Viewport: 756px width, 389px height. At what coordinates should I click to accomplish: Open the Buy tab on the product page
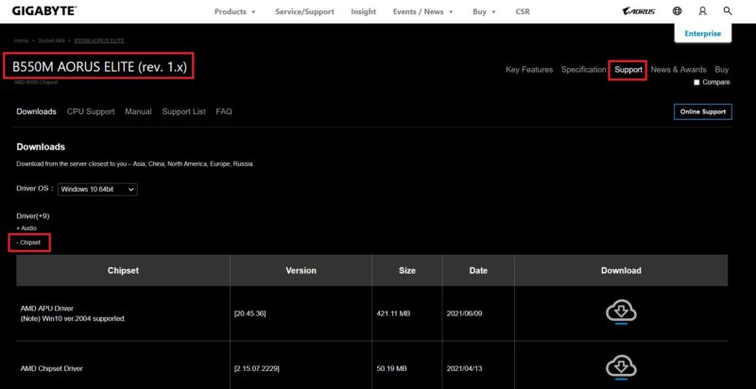click(x=722, y=70)
